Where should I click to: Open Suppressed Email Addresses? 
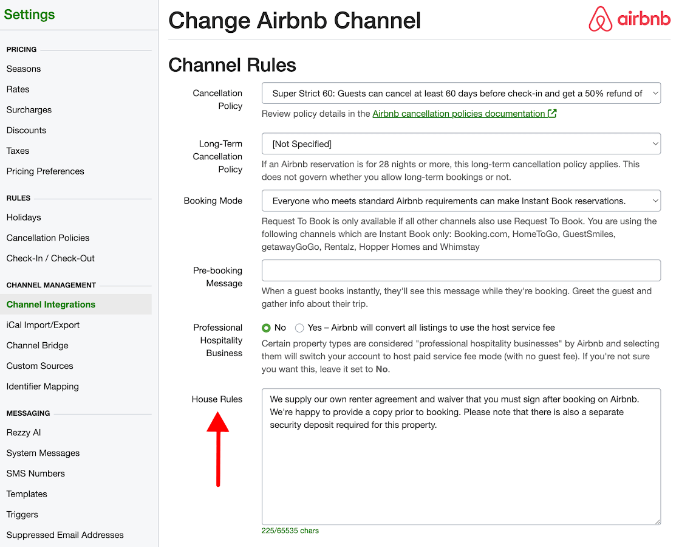(x=65, y=535)
